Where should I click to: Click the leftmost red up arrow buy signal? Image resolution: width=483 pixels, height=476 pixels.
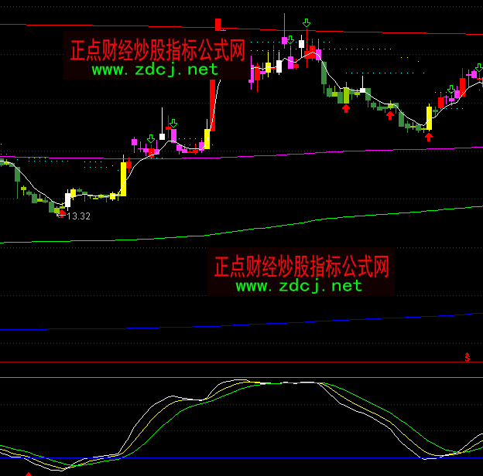pyautogui.click(x=346, y=108)
